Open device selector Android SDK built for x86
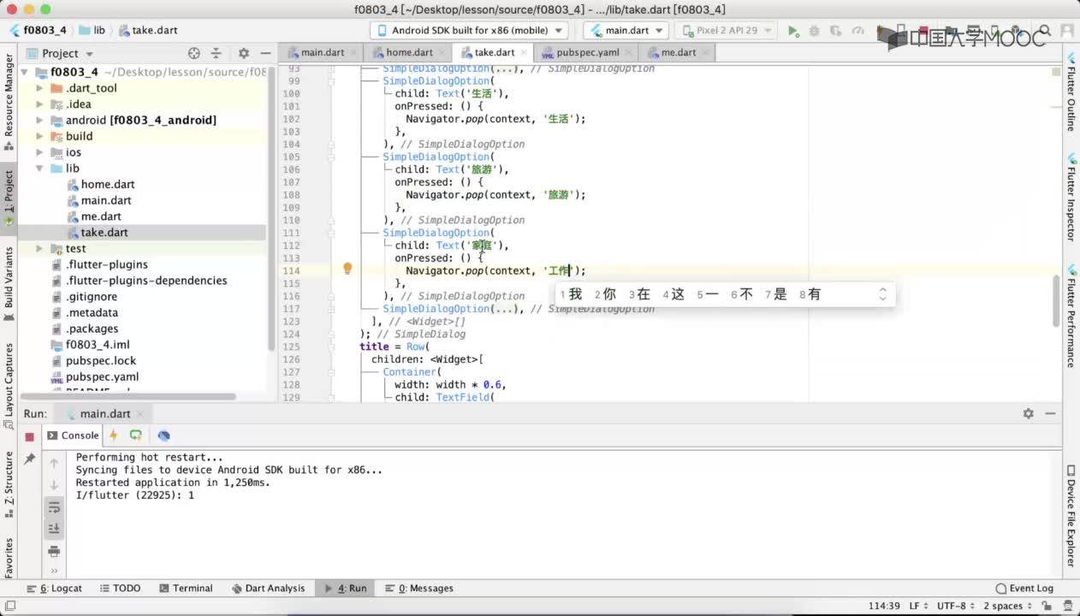This screenshot has width=1080, height=616. (x=469, y=30)
